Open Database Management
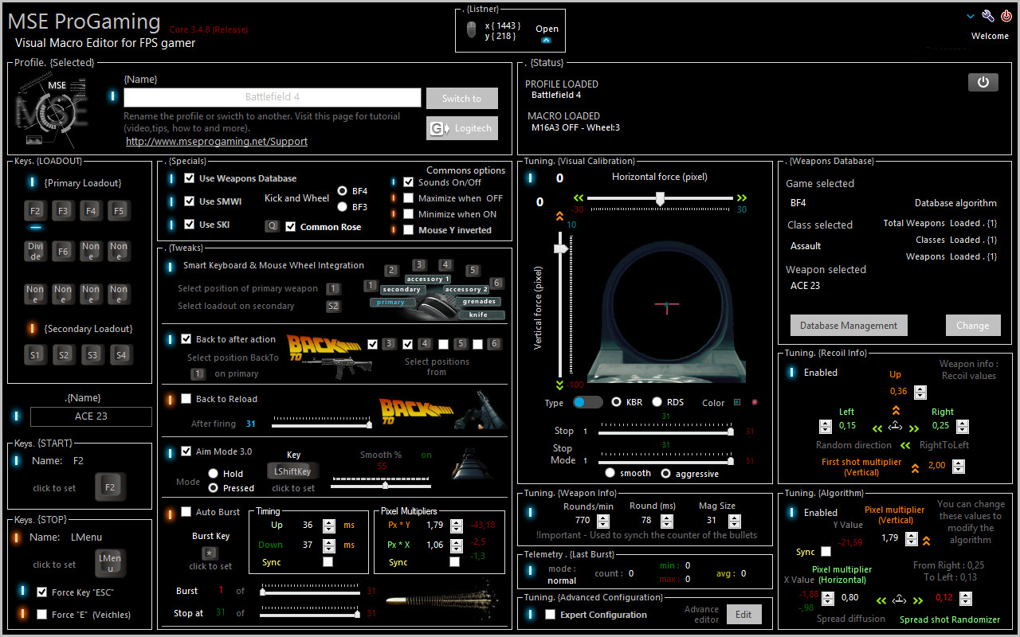Image resolution: width=1020 pixels, height=637 pixels. pyautogui.click(x=849, y=326)
